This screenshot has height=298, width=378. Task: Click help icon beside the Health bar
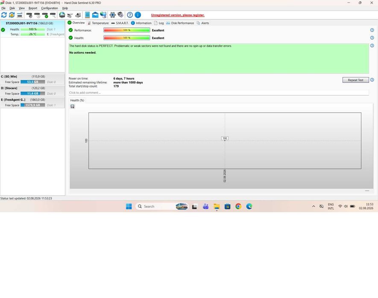click(372, 38)
